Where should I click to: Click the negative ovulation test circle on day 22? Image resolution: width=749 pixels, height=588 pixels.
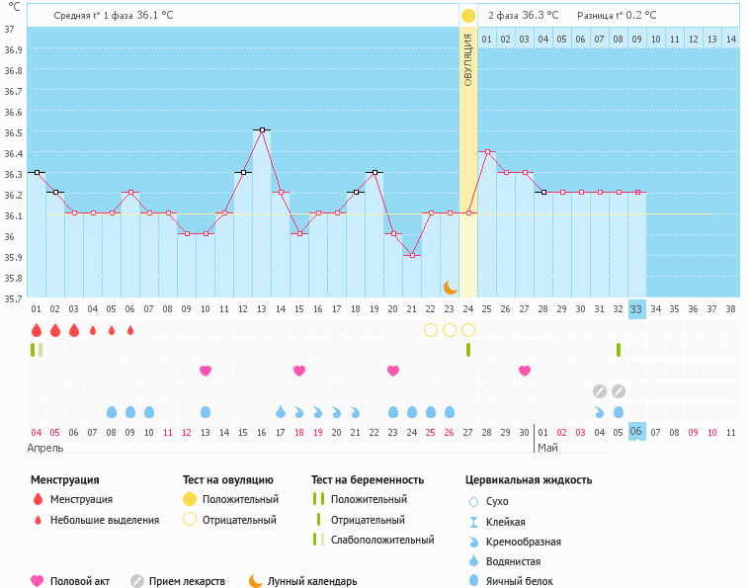(x=431, y=330)
